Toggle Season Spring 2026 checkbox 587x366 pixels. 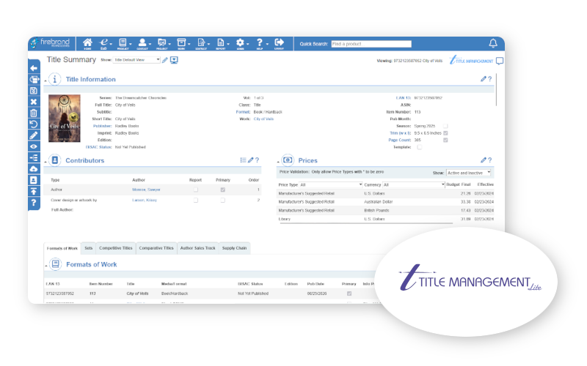click(445, 126)
